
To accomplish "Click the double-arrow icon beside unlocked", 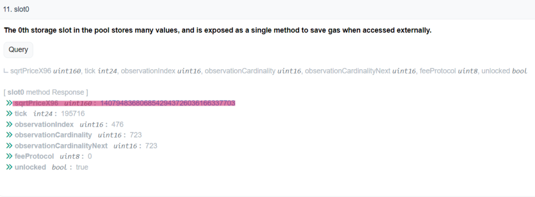I will 8,167.
